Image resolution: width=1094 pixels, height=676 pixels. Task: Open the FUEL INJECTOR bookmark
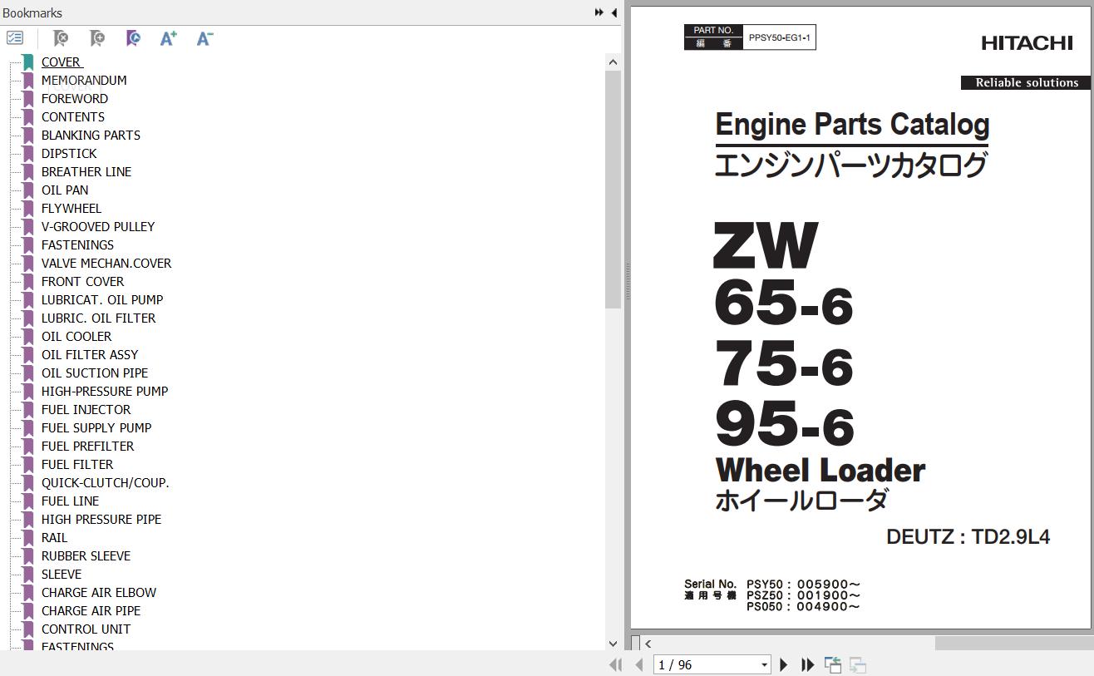[x=86, y=409]
